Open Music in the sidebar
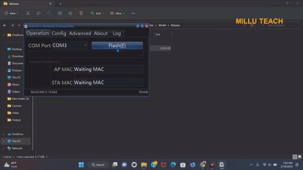303x170 pixels. click(14, 85)
